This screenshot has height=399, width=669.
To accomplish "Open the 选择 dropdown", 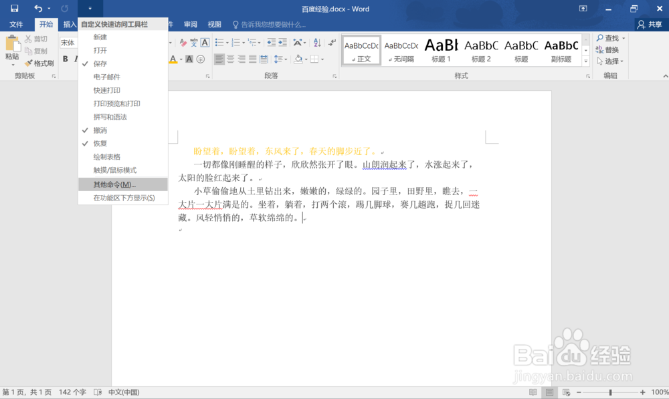I will [613, 61].
